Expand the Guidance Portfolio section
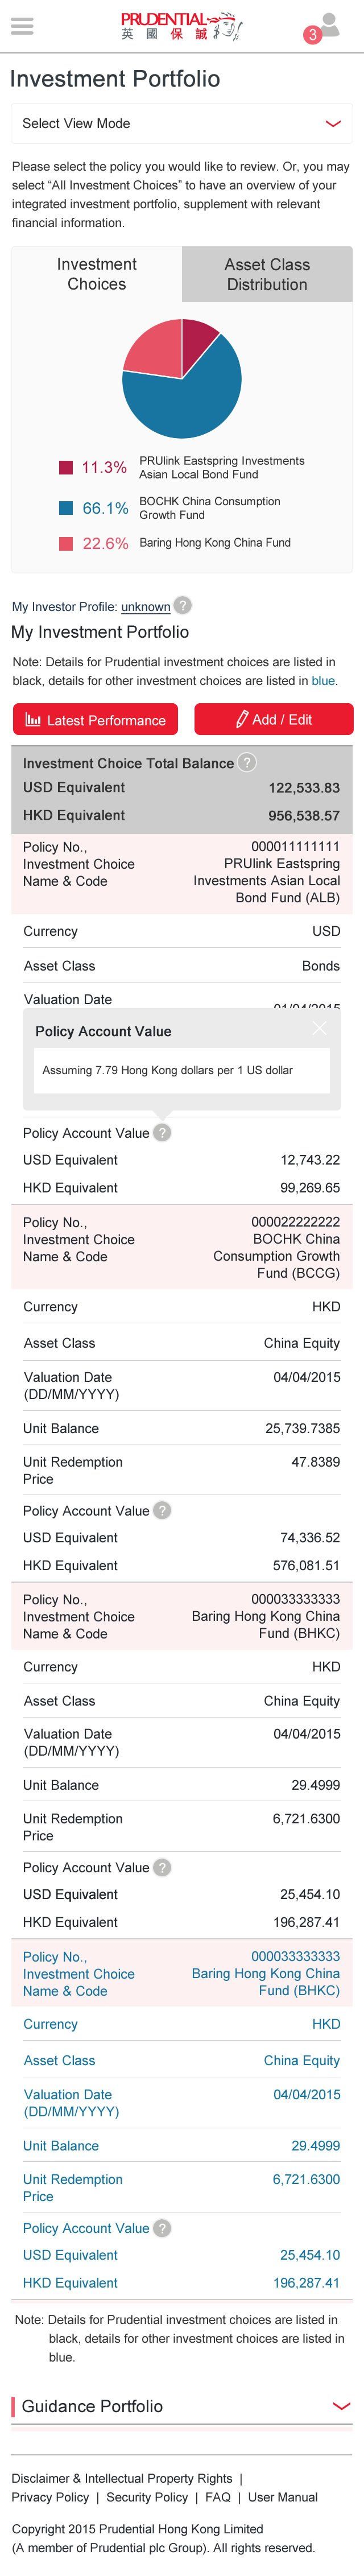 (x=182, y=2406)
